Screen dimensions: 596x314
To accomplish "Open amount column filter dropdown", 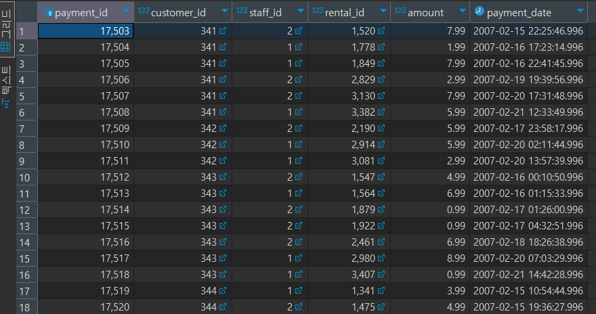I will 462,11.
